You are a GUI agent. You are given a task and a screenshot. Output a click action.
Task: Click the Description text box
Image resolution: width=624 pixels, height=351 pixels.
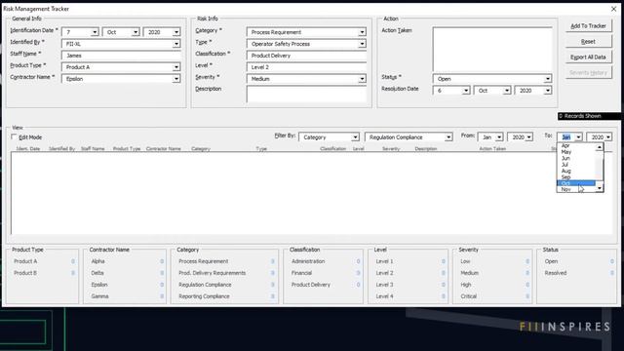[306, 95]
